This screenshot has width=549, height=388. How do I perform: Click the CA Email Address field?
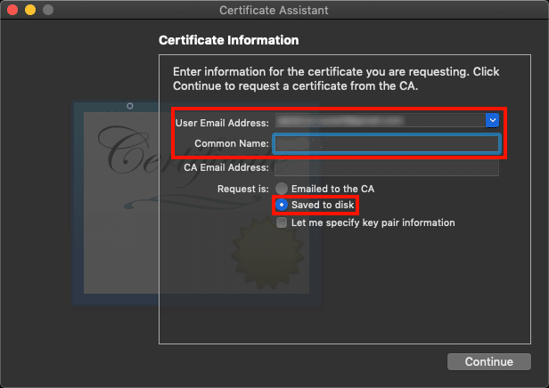coord(387,168)
